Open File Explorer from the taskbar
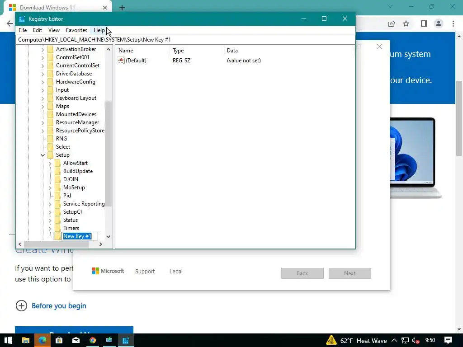463x347 pixels. (x=26, y=341)
